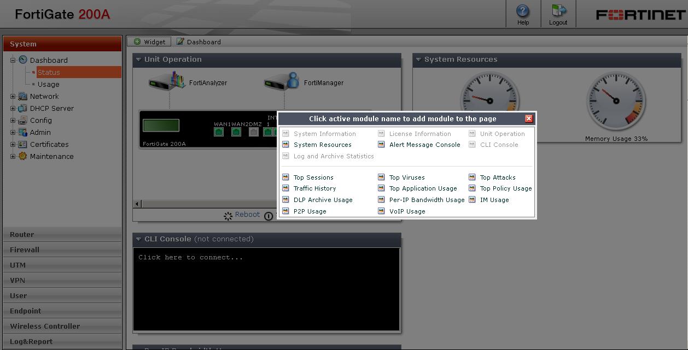
Task: Click the Top Sessions module icon
Action: coord(285,177)
